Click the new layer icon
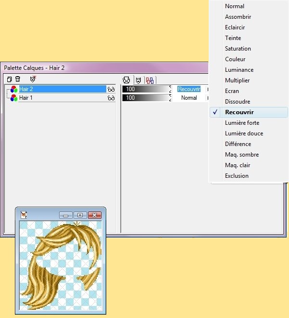The width and height of the screenshot is (289, 318). [x=10, y=79]
